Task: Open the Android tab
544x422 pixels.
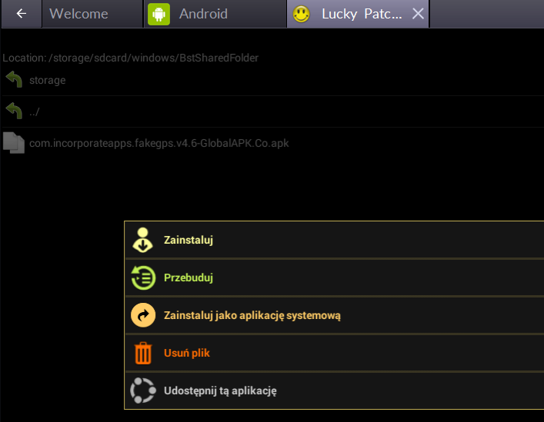Action: (215, 14)
